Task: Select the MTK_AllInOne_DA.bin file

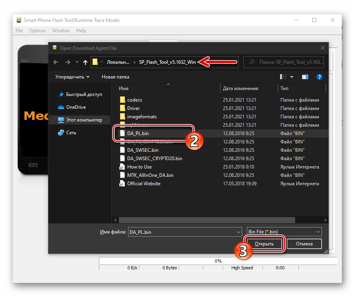Action: pos(146,175)
